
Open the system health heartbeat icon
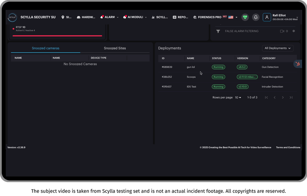click(x=245, y=17)
